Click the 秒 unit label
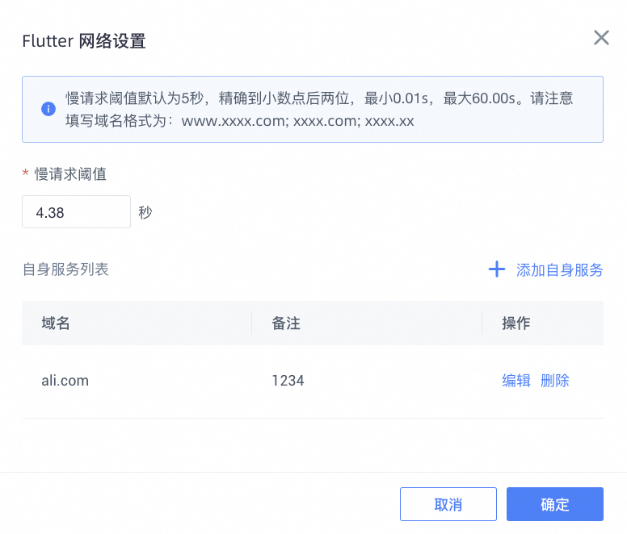Image resolution: width=627 pixels, height=534 pixels. coord(145,212)
